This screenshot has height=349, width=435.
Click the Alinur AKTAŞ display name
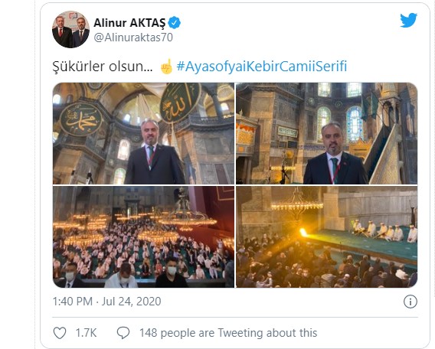(x=129, y=23)
